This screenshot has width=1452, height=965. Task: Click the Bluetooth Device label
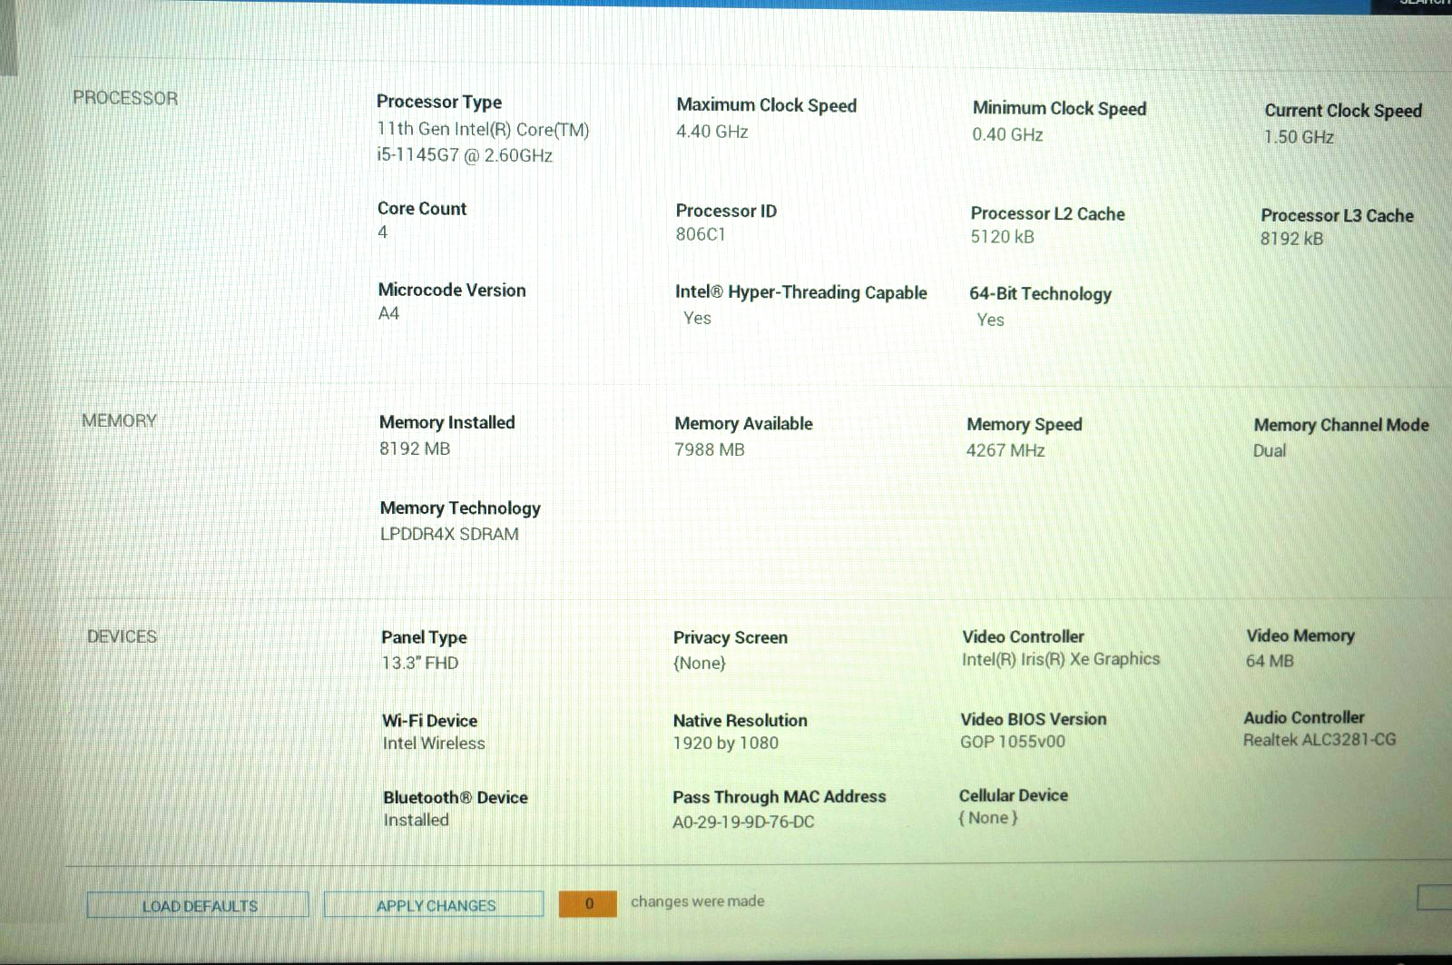(x=456, y=798)
